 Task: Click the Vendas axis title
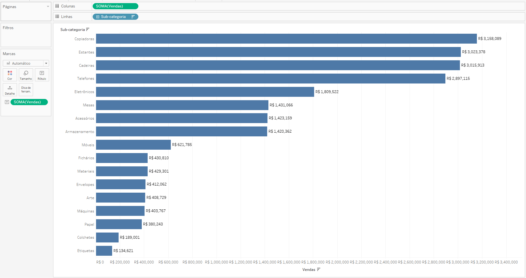309,270
